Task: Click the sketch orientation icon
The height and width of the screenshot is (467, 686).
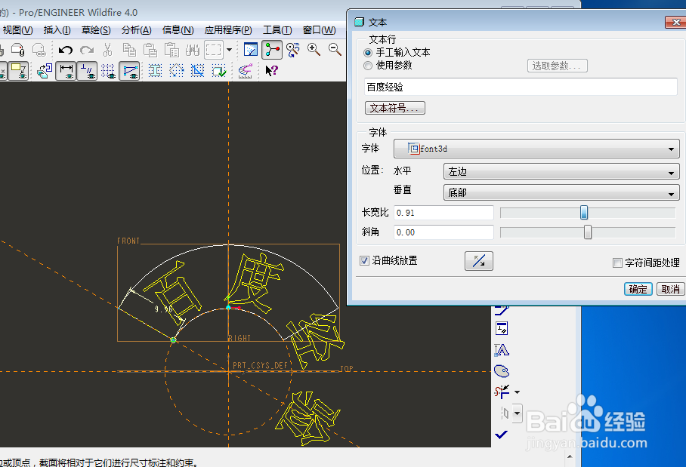Action: [x=272, y=50]
